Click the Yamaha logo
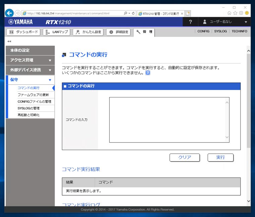255x217 pixels. (x=20, y=22)
